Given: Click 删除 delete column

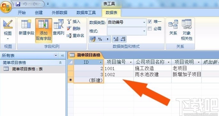Looking at the screenshot, I should 74,28.
